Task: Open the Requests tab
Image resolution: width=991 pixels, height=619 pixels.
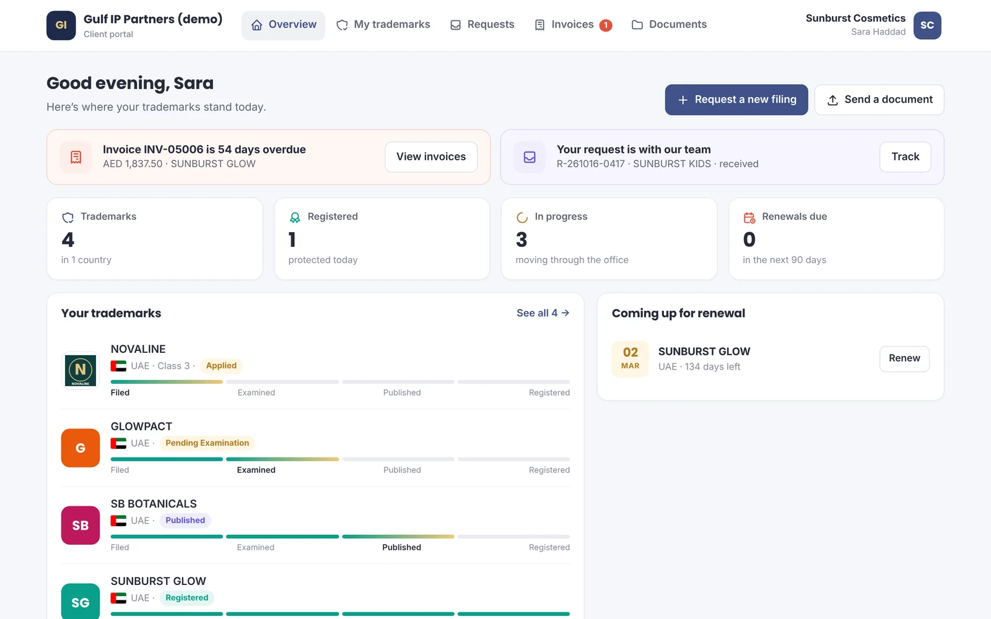Action: (x=482, y=25)
